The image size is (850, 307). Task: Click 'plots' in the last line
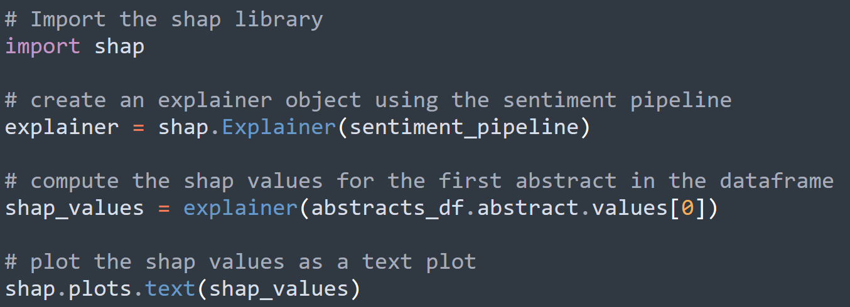pos(100,290)
